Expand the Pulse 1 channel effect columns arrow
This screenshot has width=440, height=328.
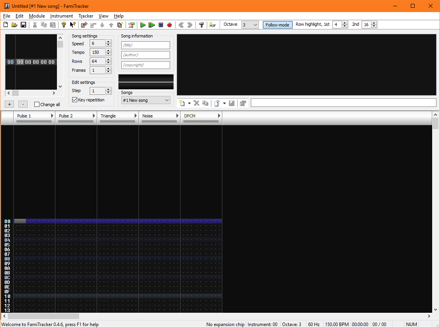click(x=52, y=116)
